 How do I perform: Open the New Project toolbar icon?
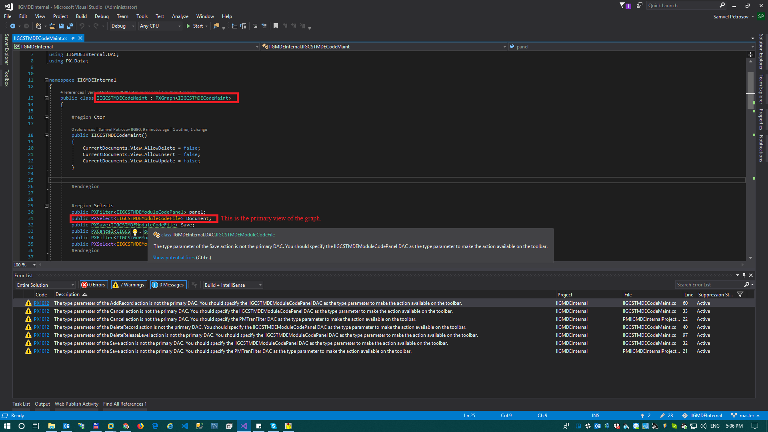click(x=38, y=26)
